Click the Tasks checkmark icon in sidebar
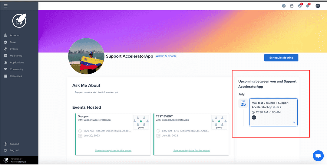Screen dimensions: 327x165 (5, 42)
